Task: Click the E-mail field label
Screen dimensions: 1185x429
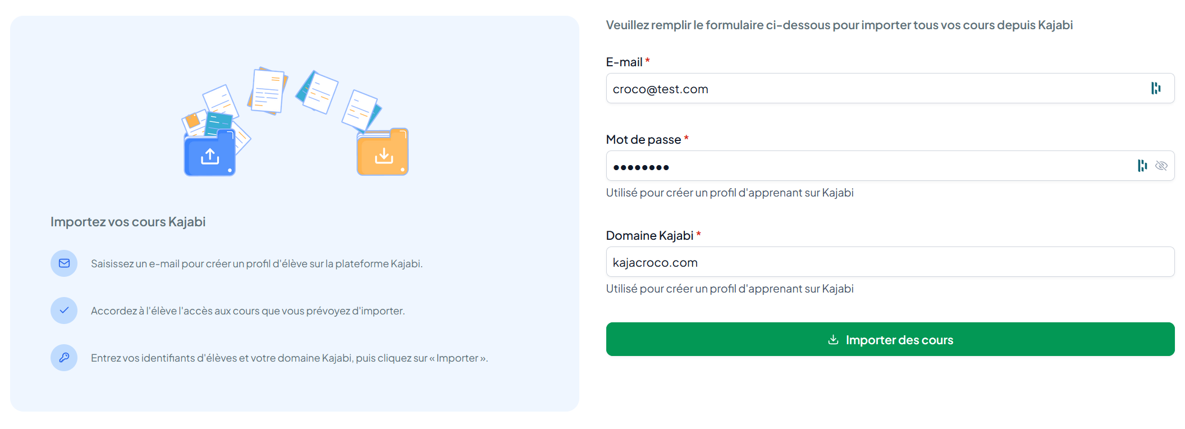Action: 624,62
